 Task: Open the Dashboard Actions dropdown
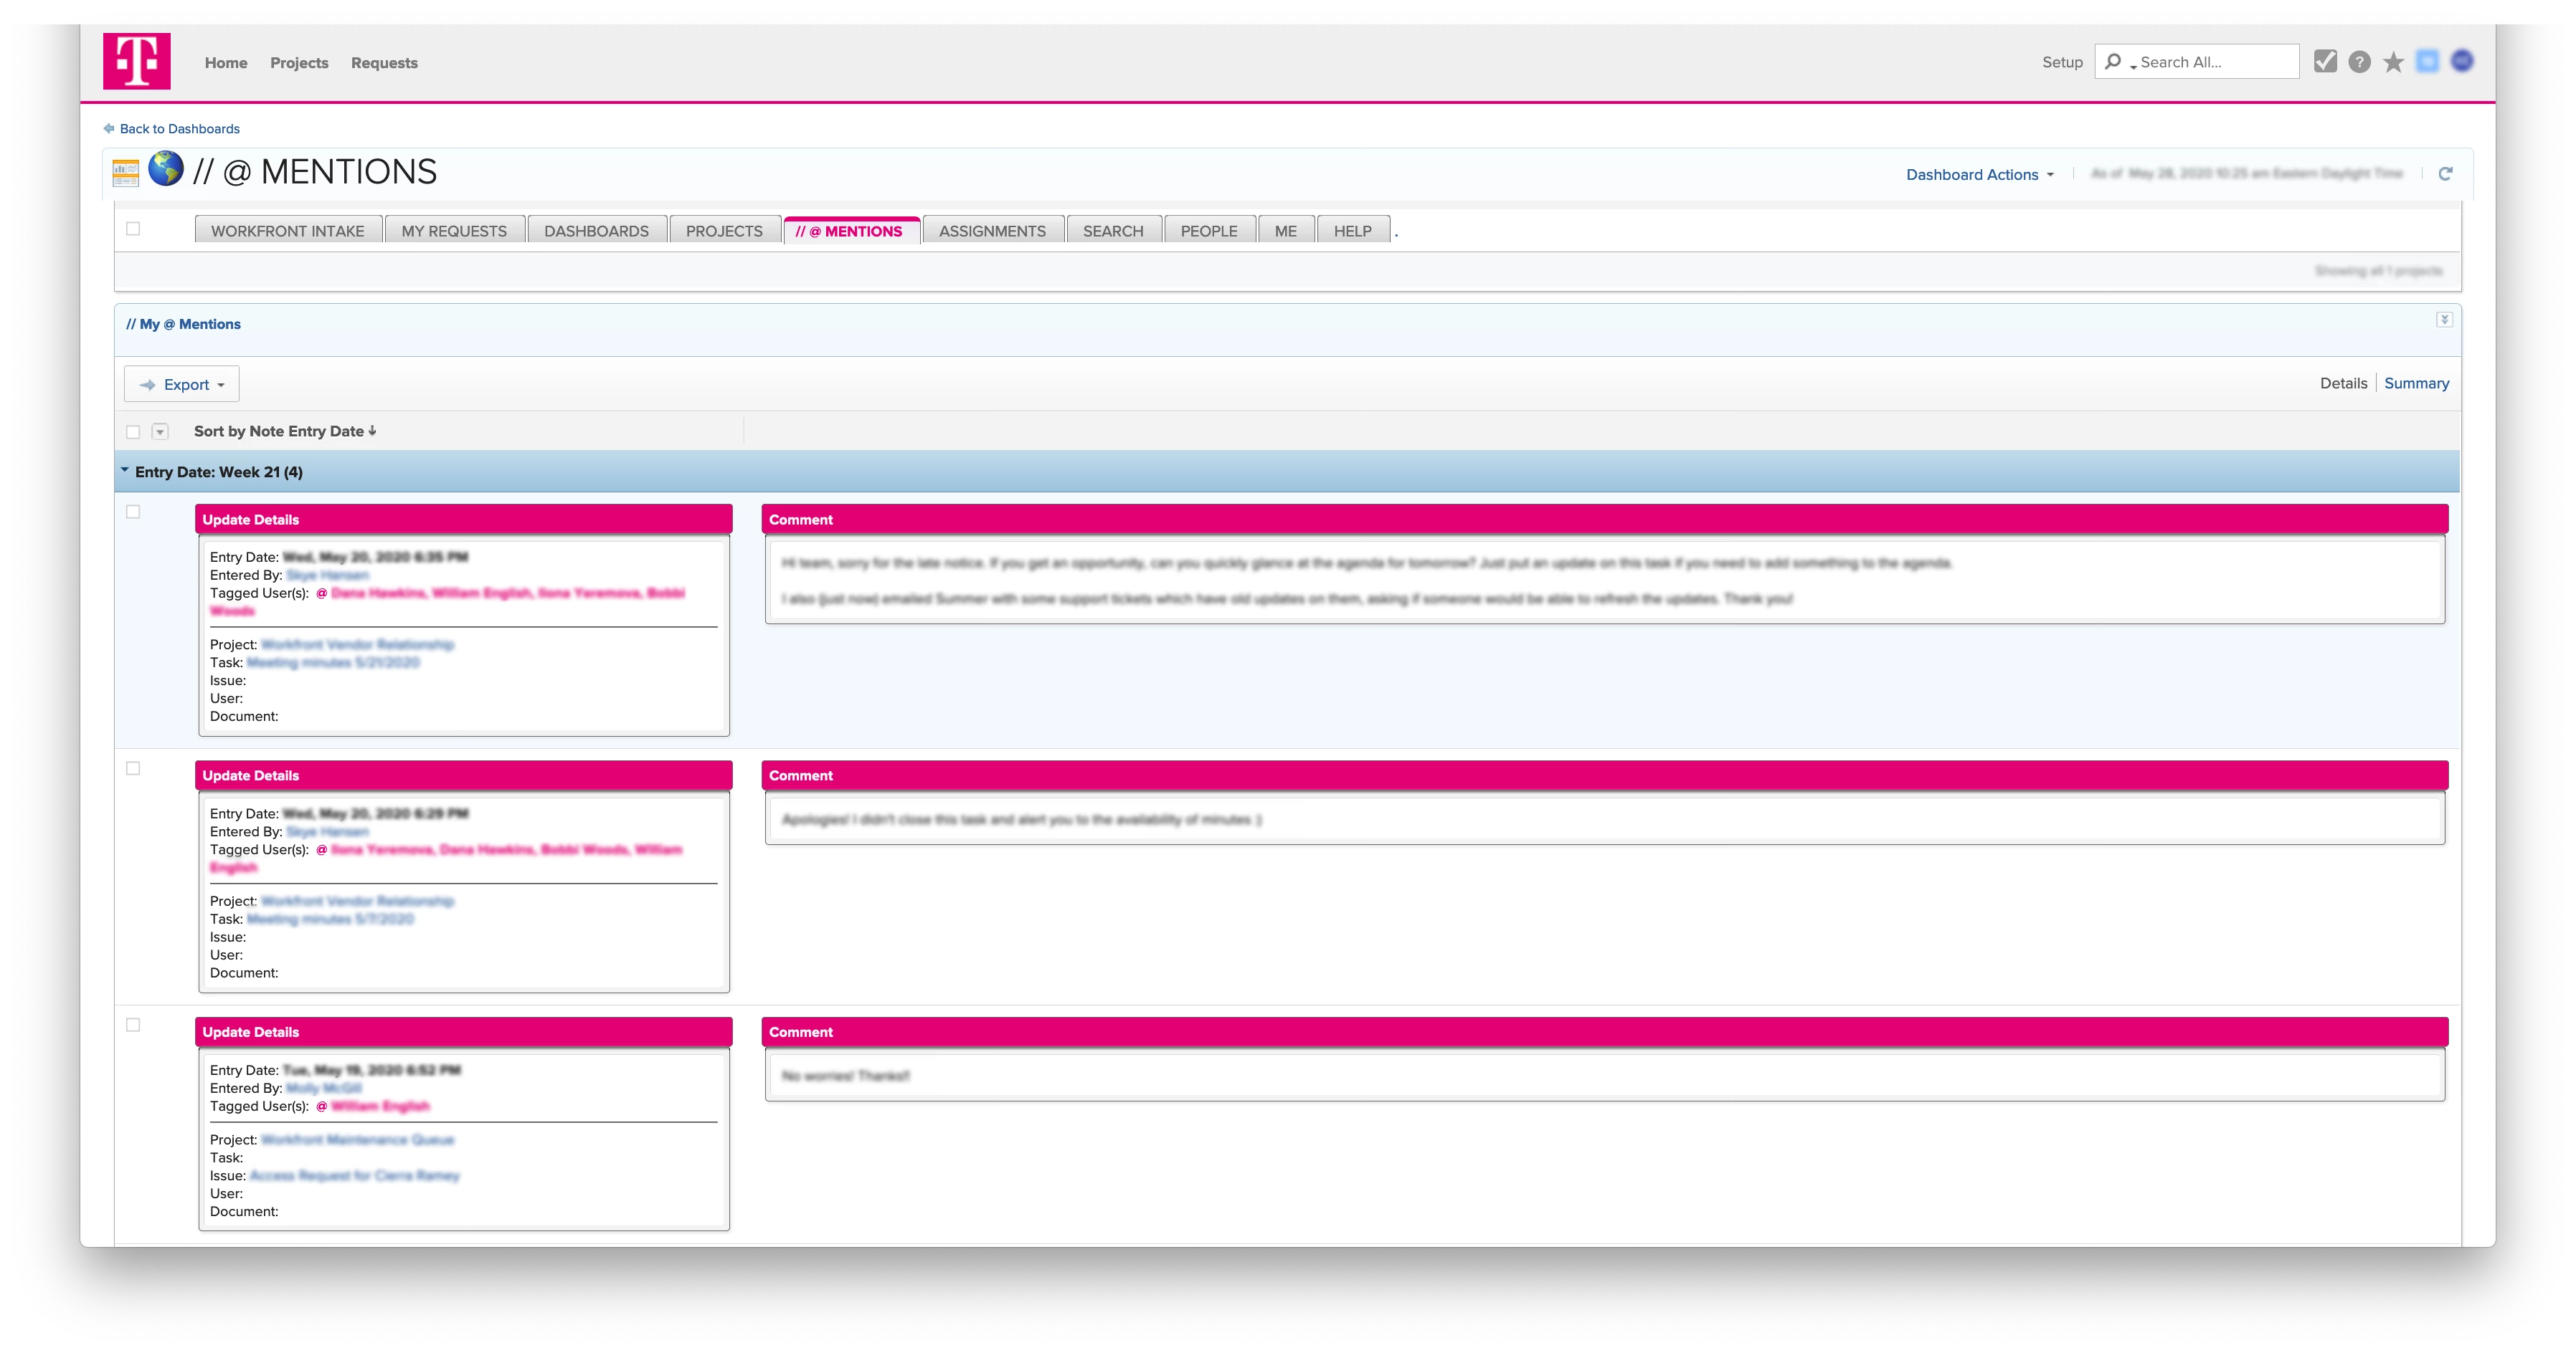pyautogui.click(x=1979, y=175)
